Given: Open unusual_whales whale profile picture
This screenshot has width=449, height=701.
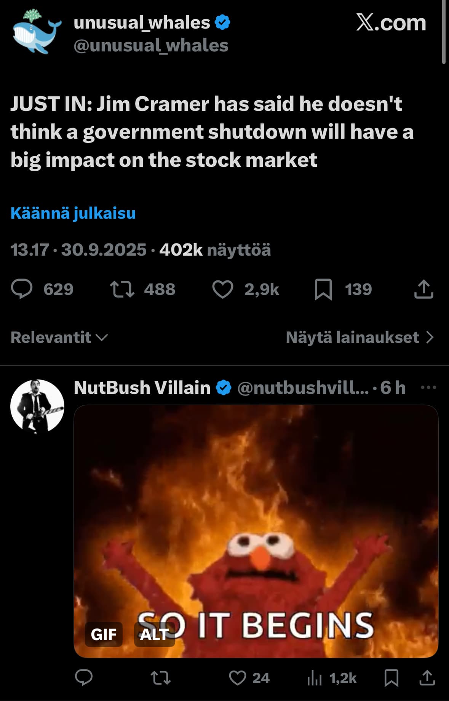Looking at the screenshot, I should pyautogui.click(x=37, y=32).
